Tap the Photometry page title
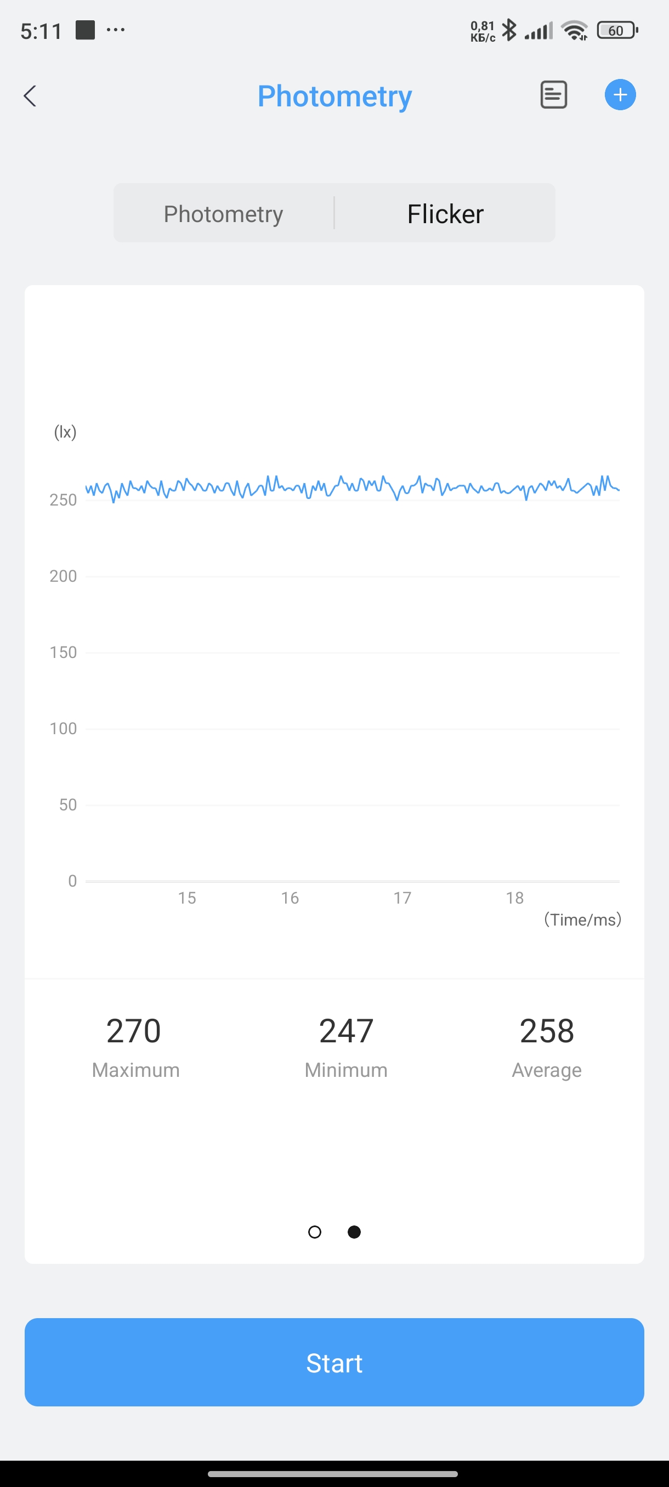This screenshot has height=1487, width=669. [334, 96]
